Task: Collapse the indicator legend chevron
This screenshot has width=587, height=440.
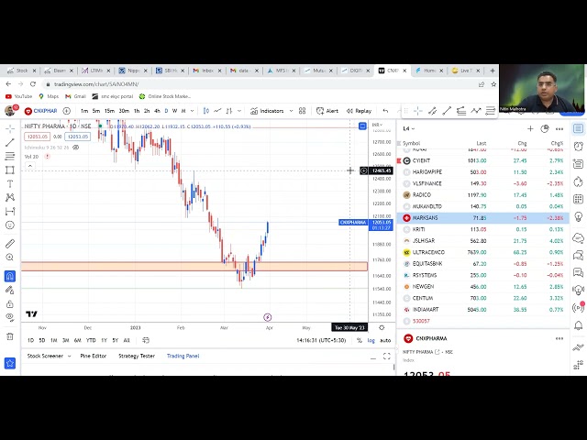Action: (x=30, y=166)
